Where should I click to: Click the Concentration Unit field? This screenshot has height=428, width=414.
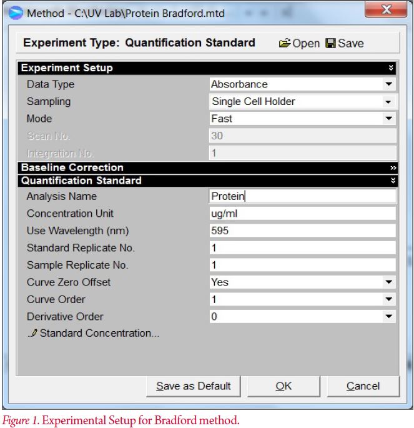302,214
